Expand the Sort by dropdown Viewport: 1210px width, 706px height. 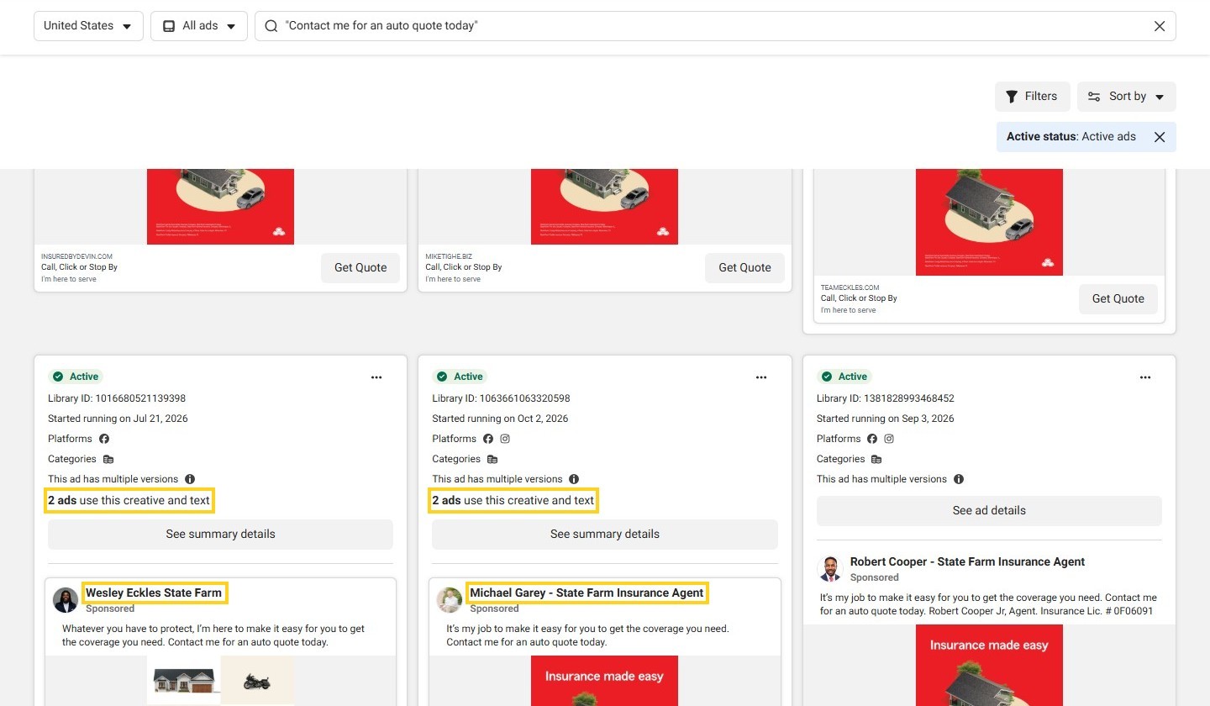(1126, 97)
